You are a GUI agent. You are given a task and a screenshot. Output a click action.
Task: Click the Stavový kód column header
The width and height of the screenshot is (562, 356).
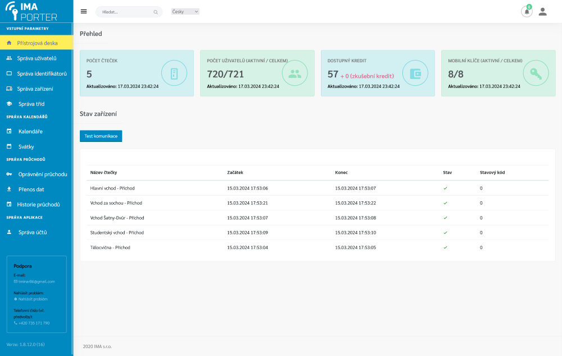[492, 172]
